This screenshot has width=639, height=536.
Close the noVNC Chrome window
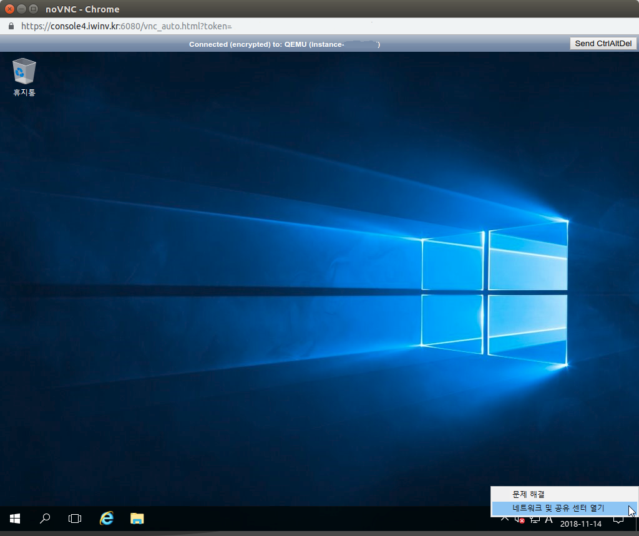coord(9,9)
